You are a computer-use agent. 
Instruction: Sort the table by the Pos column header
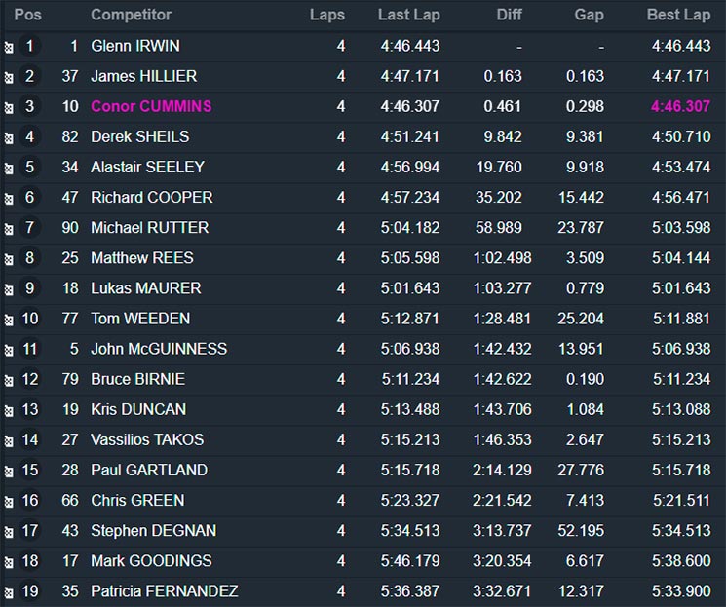point(28,15)
